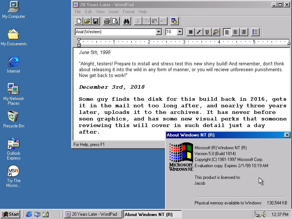Viewport: 292px width, 219px height.
Task: Click the Paste clipboard icon
Action: click(x=155, y=21)
